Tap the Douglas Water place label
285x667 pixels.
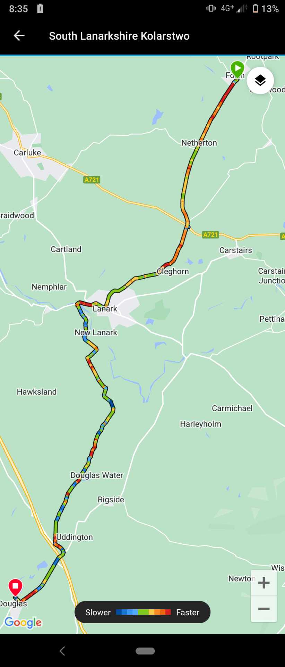97,475
